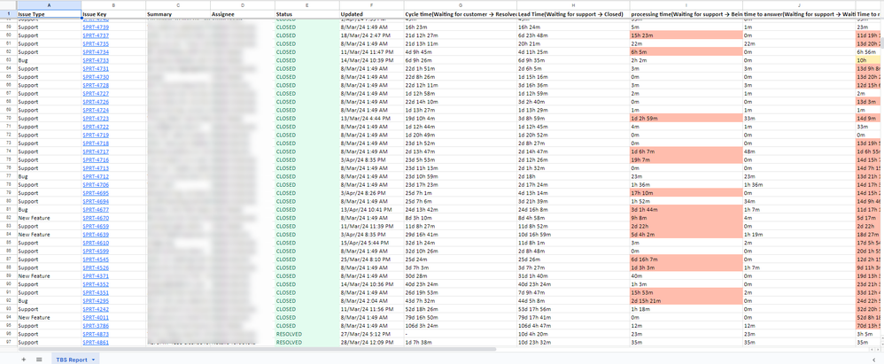This screenshot has height=364, width=884.
Task: Open issue link SPRT-3786
Action: (96, 326)
